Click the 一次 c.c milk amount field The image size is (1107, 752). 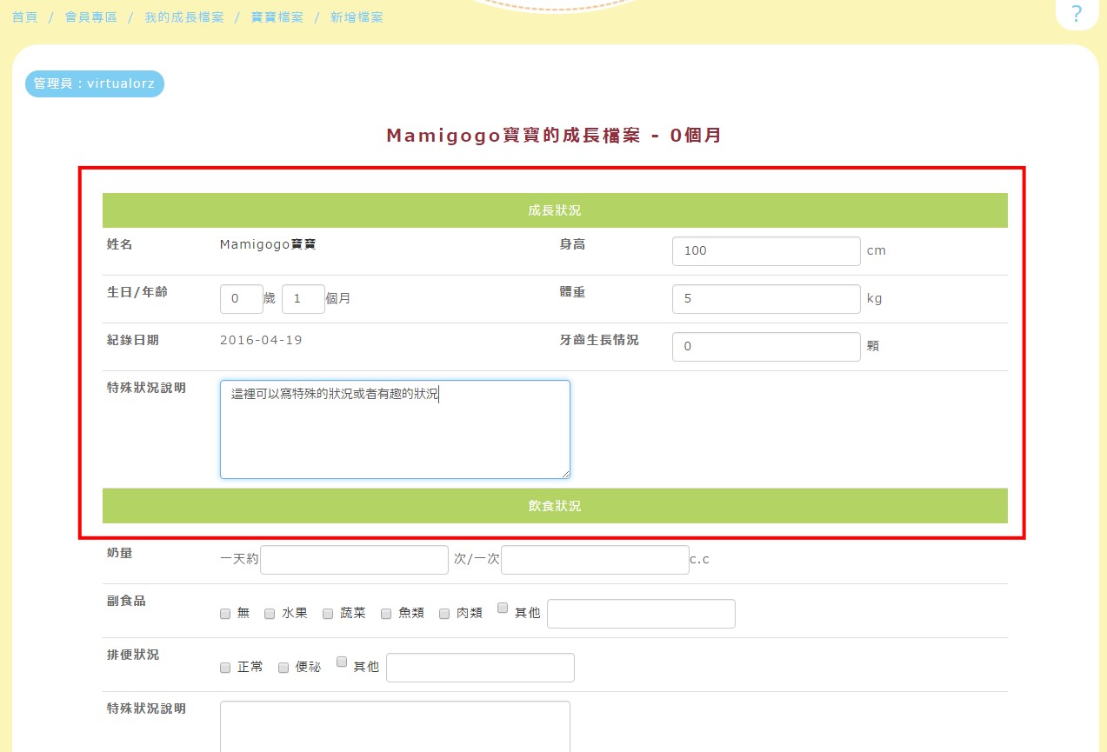coord(595,560)
